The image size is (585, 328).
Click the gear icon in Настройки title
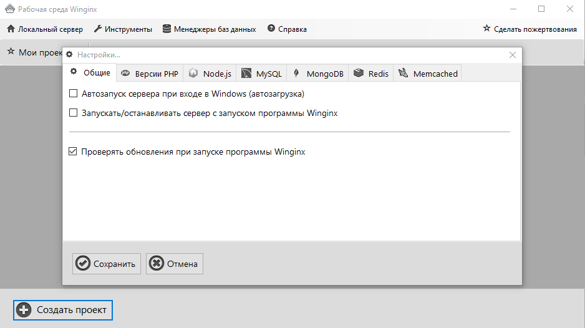69,55
